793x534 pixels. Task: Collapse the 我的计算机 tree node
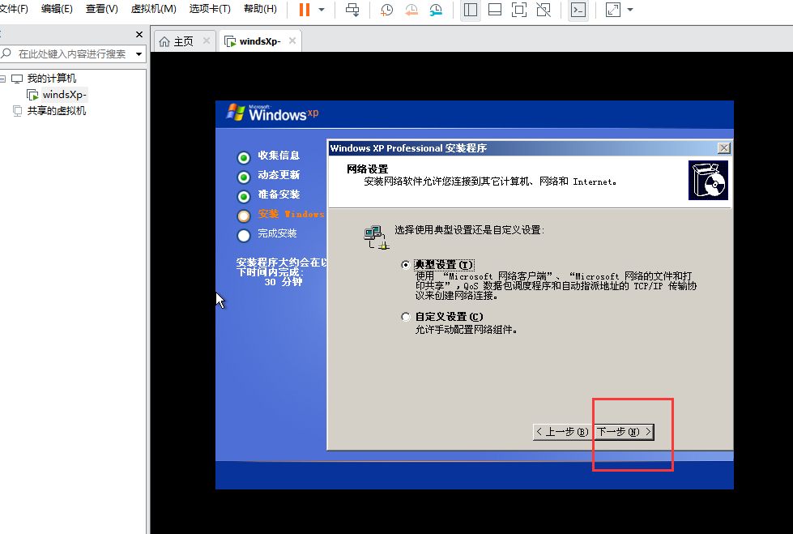(x=2, y=79)
